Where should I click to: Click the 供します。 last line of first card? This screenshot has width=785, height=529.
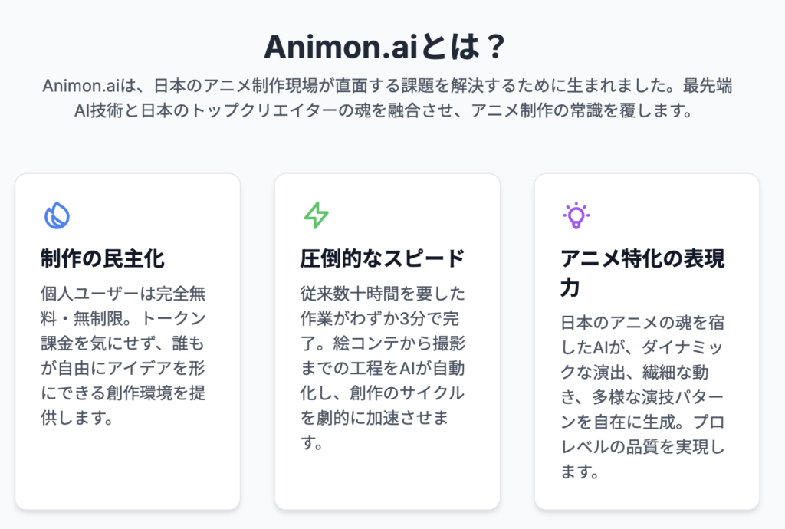77,418
